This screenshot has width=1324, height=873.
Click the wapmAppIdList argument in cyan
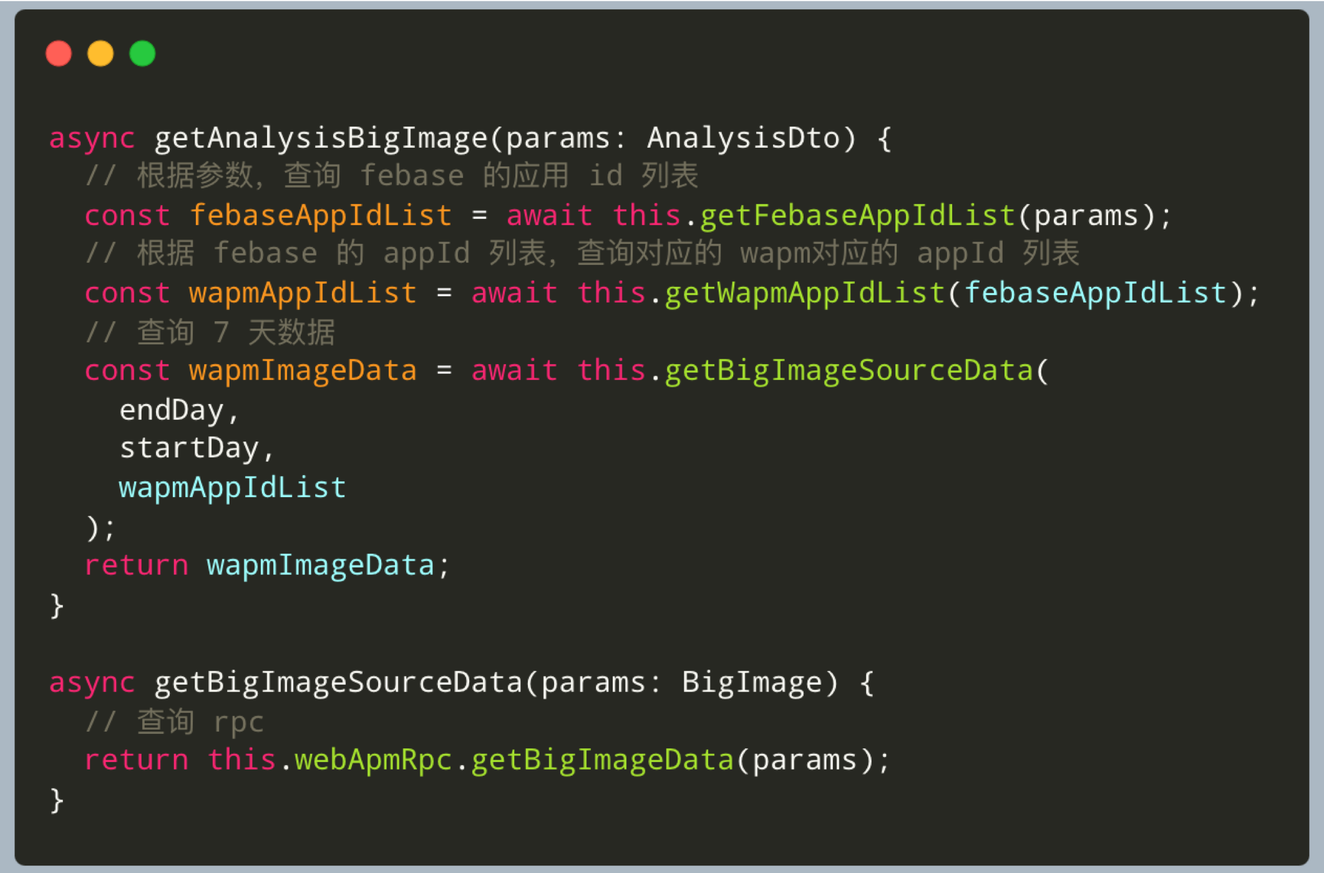(233, 488)
